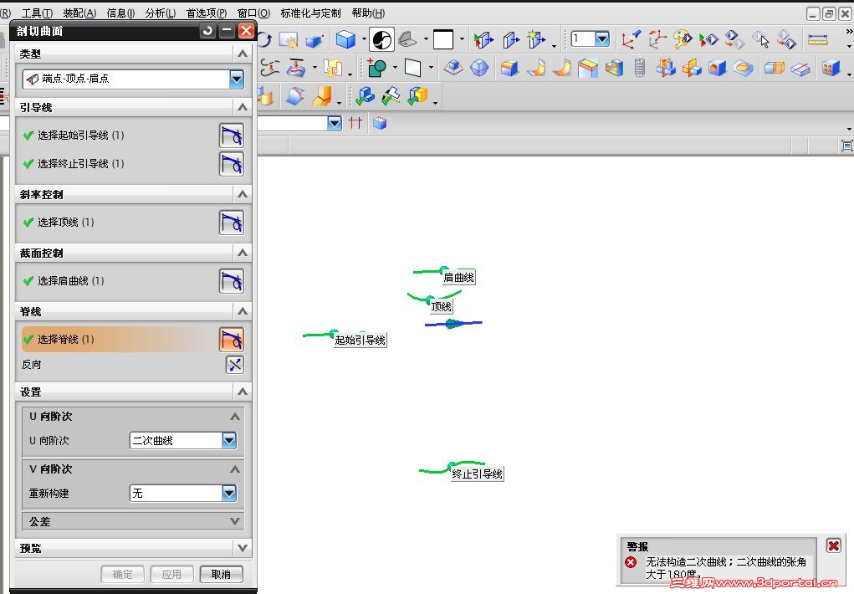Click the thread cylinder icon
854x594 pixels.
(640, 68)
